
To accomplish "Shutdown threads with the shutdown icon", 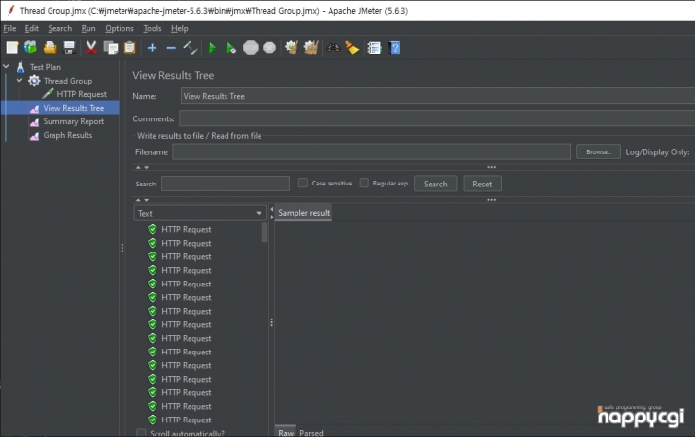I will (x=269, y=48).
